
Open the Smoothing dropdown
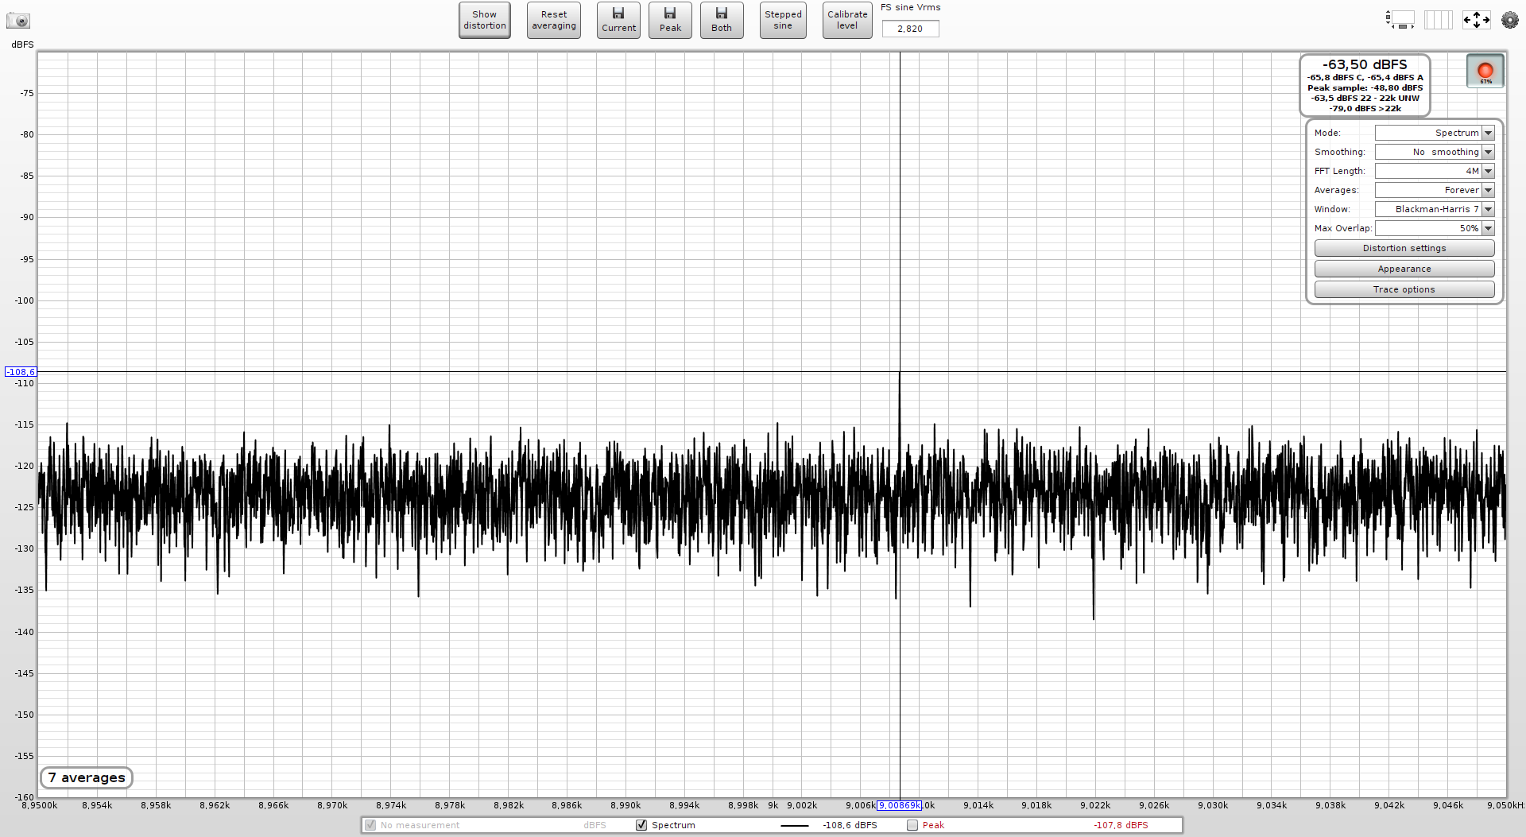coord(1435,152)
